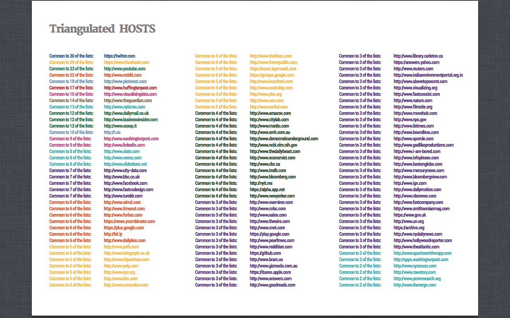510x318 pixels.
Task: Open the http://www.ign.com link
Action: click(x=410, y=183)
